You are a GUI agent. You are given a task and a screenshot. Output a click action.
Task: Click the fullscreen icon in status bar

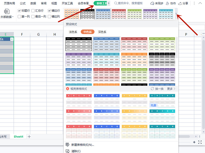click(200, 142)
